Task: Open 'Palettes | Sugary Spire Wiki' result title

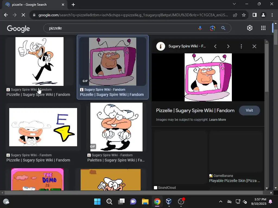Action: [x=116, y=160]
